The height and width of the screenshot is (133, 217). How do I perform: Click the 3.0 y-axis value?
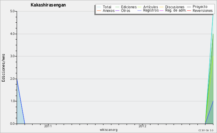pyautogui.click(x=12, y=56)
